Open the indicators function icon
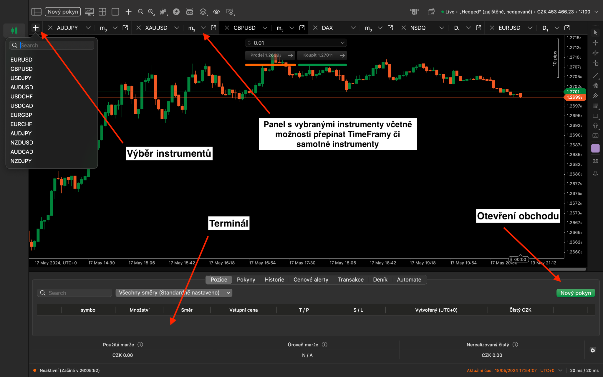 pyautogui.click(x=176, y=12)
